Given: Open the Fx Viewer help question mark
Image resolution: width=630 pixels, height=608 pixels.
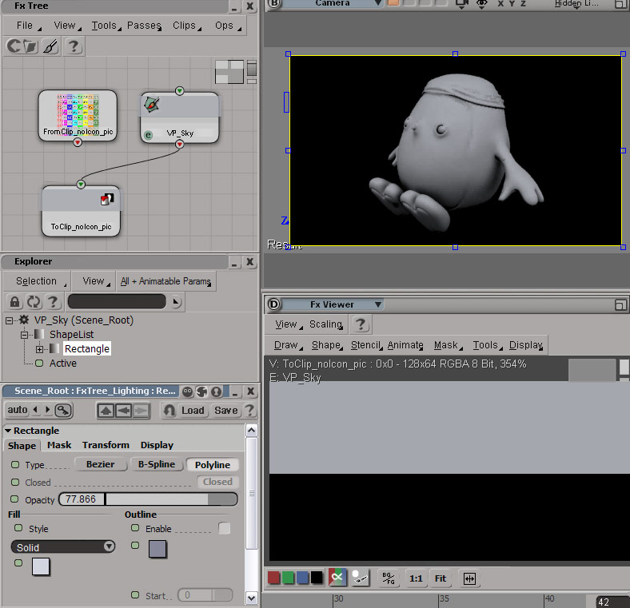Looking at the screenshot, I should [x=361, y=324].
